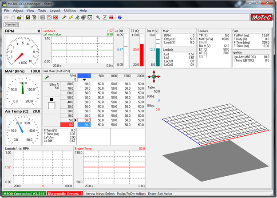Click the red Diagnostic Errors: 5 status
This screenshot has height=198, width=277.
coord(65,194)
